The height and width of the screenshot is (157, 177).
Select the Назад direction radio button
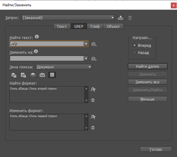tap(135, 52)
